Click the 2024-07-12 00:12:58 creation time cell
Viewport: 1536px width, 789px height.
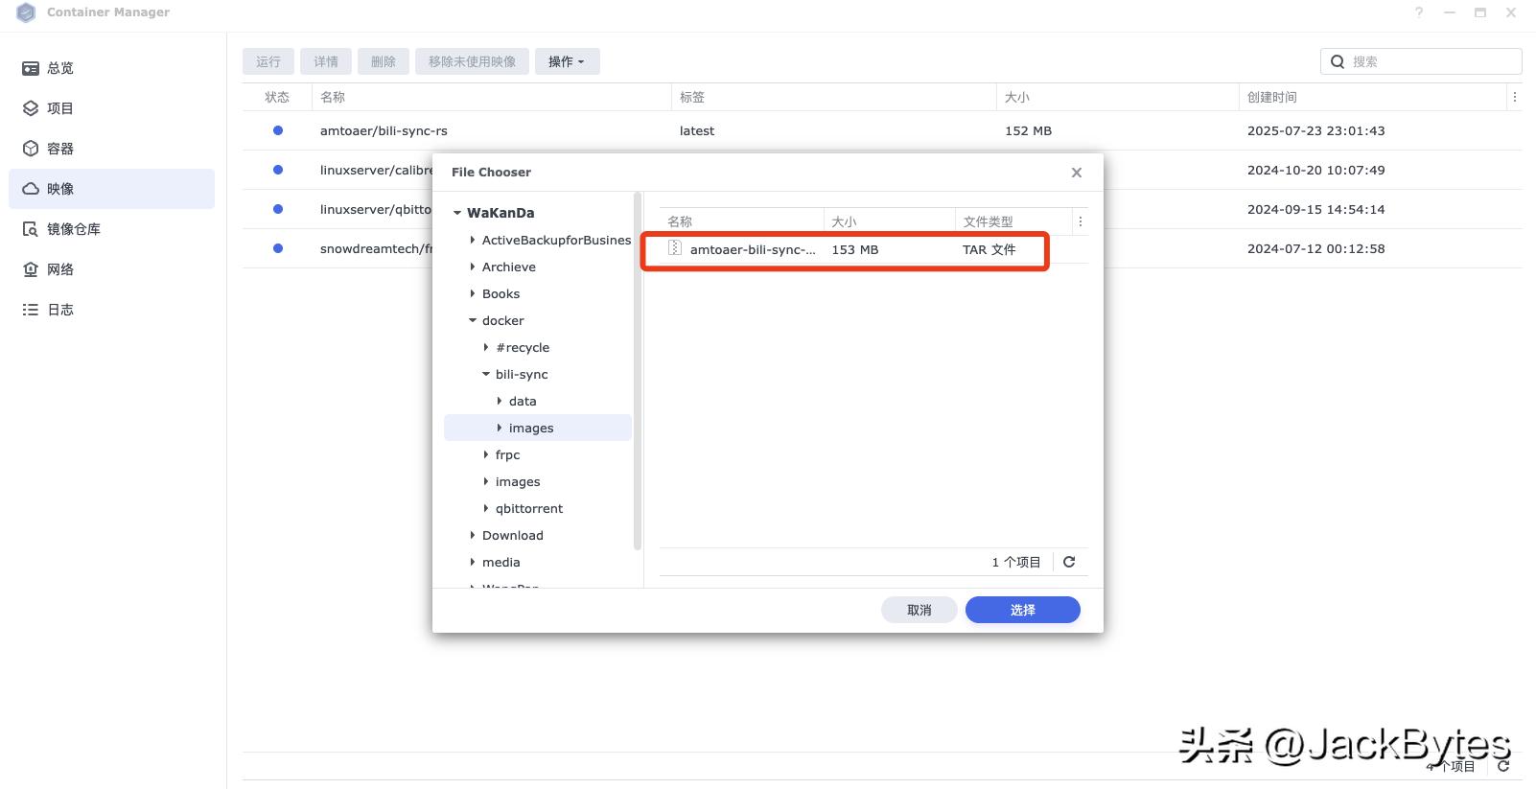(x=1315, y=248)
